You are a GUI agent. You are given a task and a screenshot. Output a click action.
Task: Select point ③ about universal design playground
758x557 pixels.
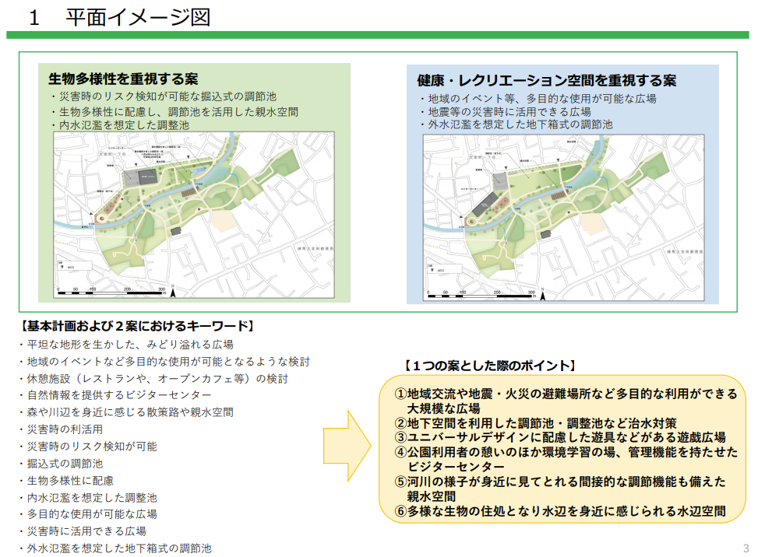click(559, 437)
